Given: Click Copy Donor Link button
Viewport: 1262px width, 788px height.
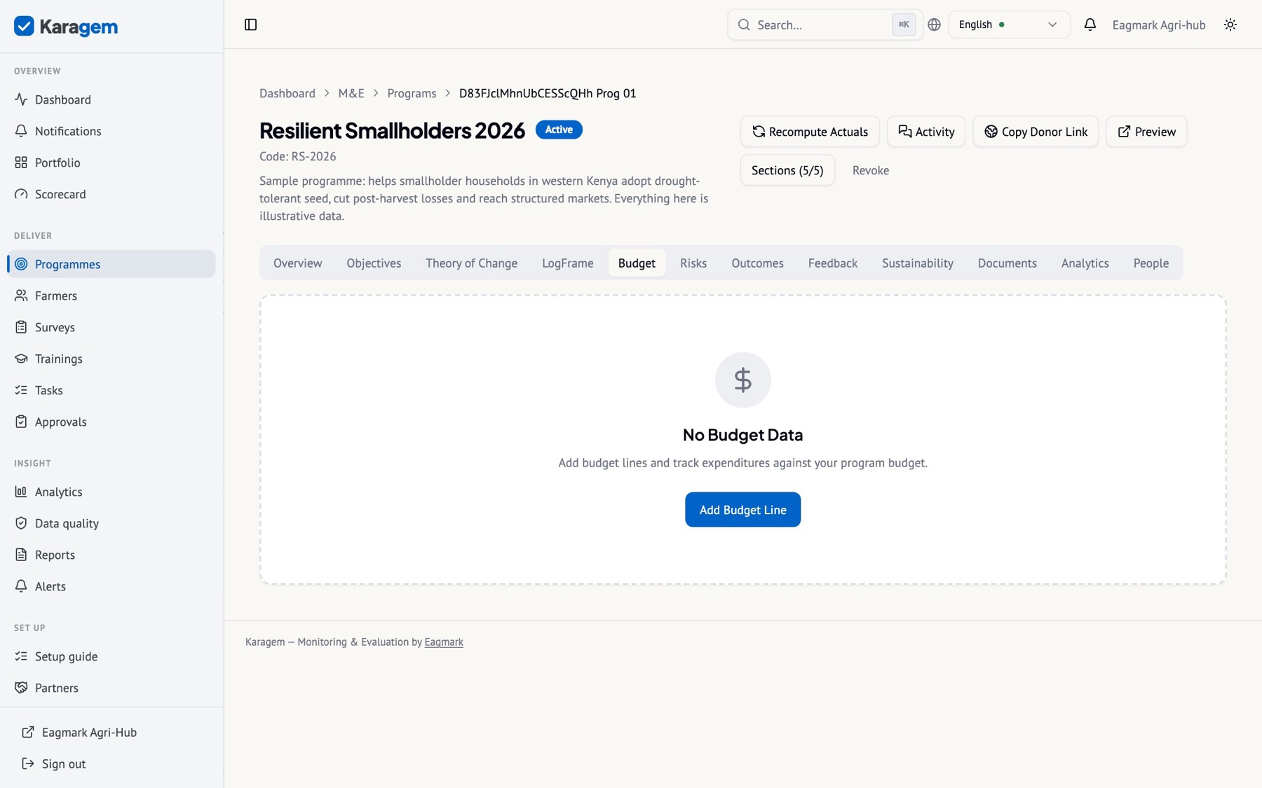Looking at the screenshot, I should [1036, 132].
